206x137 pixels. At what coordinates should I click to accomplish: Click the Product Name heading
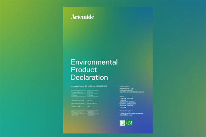(x=124, y=87)
